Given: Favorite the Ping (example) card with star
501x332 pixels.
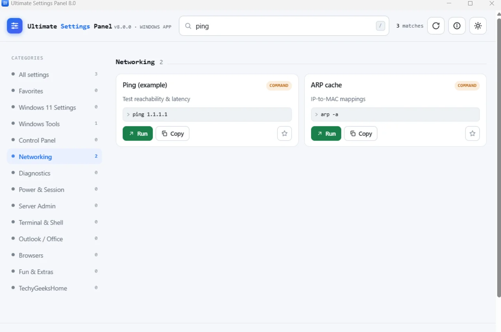Looking at the screenshot, I should pos(284,134).
